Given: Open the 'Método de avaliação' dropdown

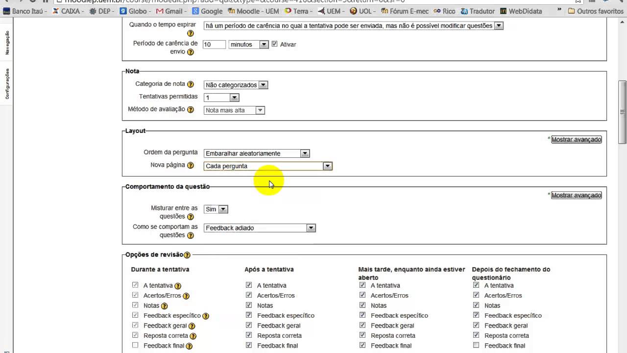Looking at the screenshot, I should pos(234,110).
